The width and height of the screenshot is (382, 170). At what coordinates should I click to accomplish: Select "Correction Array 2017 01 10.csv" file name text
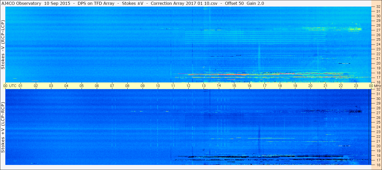pos(184,3)
